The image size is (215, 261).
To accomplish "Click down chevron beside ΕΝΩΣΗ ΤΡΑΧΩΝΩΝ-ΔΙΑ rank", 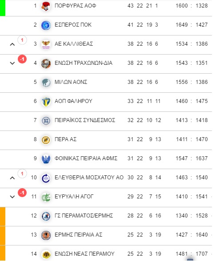I will (x=12, y=63).
